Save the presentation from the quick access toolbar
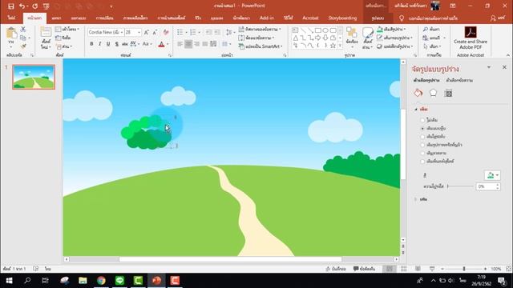Screen dimensions: 513x288 10,6
